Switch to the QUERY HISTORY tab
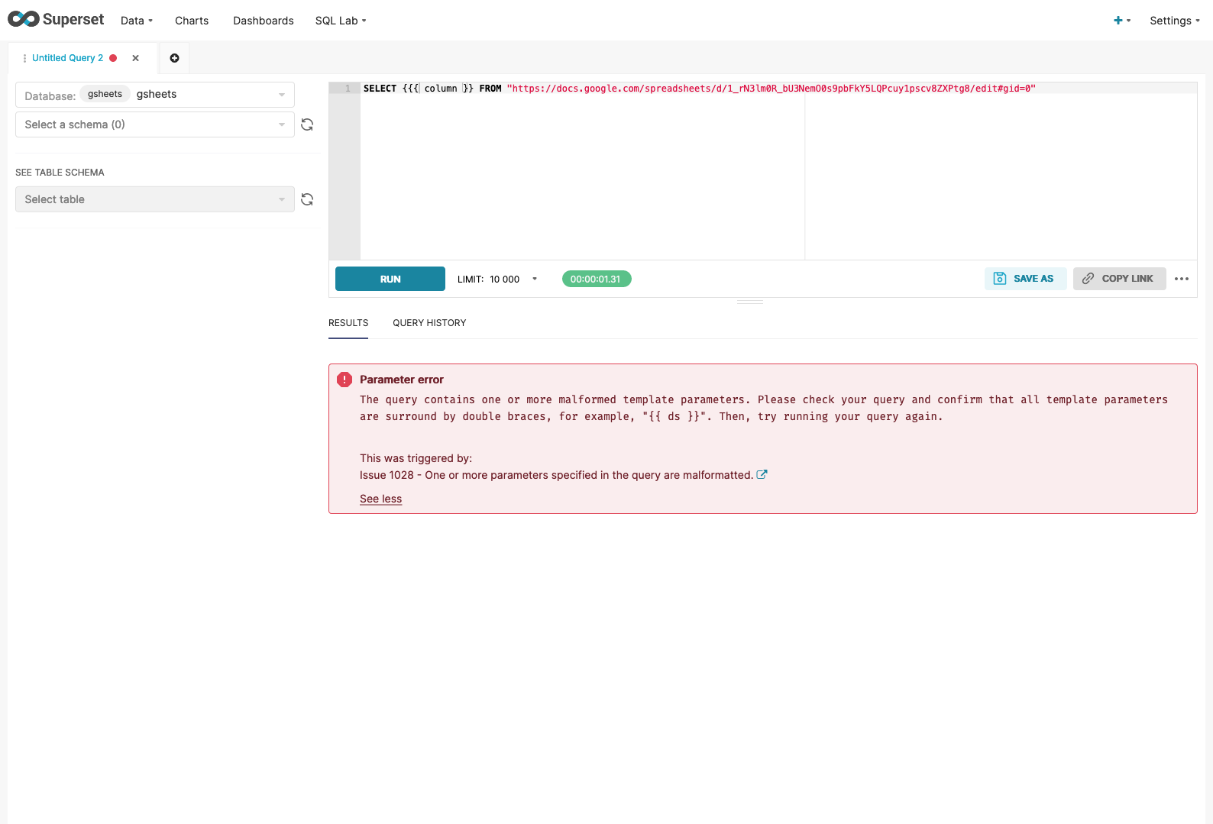 click(429, 323)
